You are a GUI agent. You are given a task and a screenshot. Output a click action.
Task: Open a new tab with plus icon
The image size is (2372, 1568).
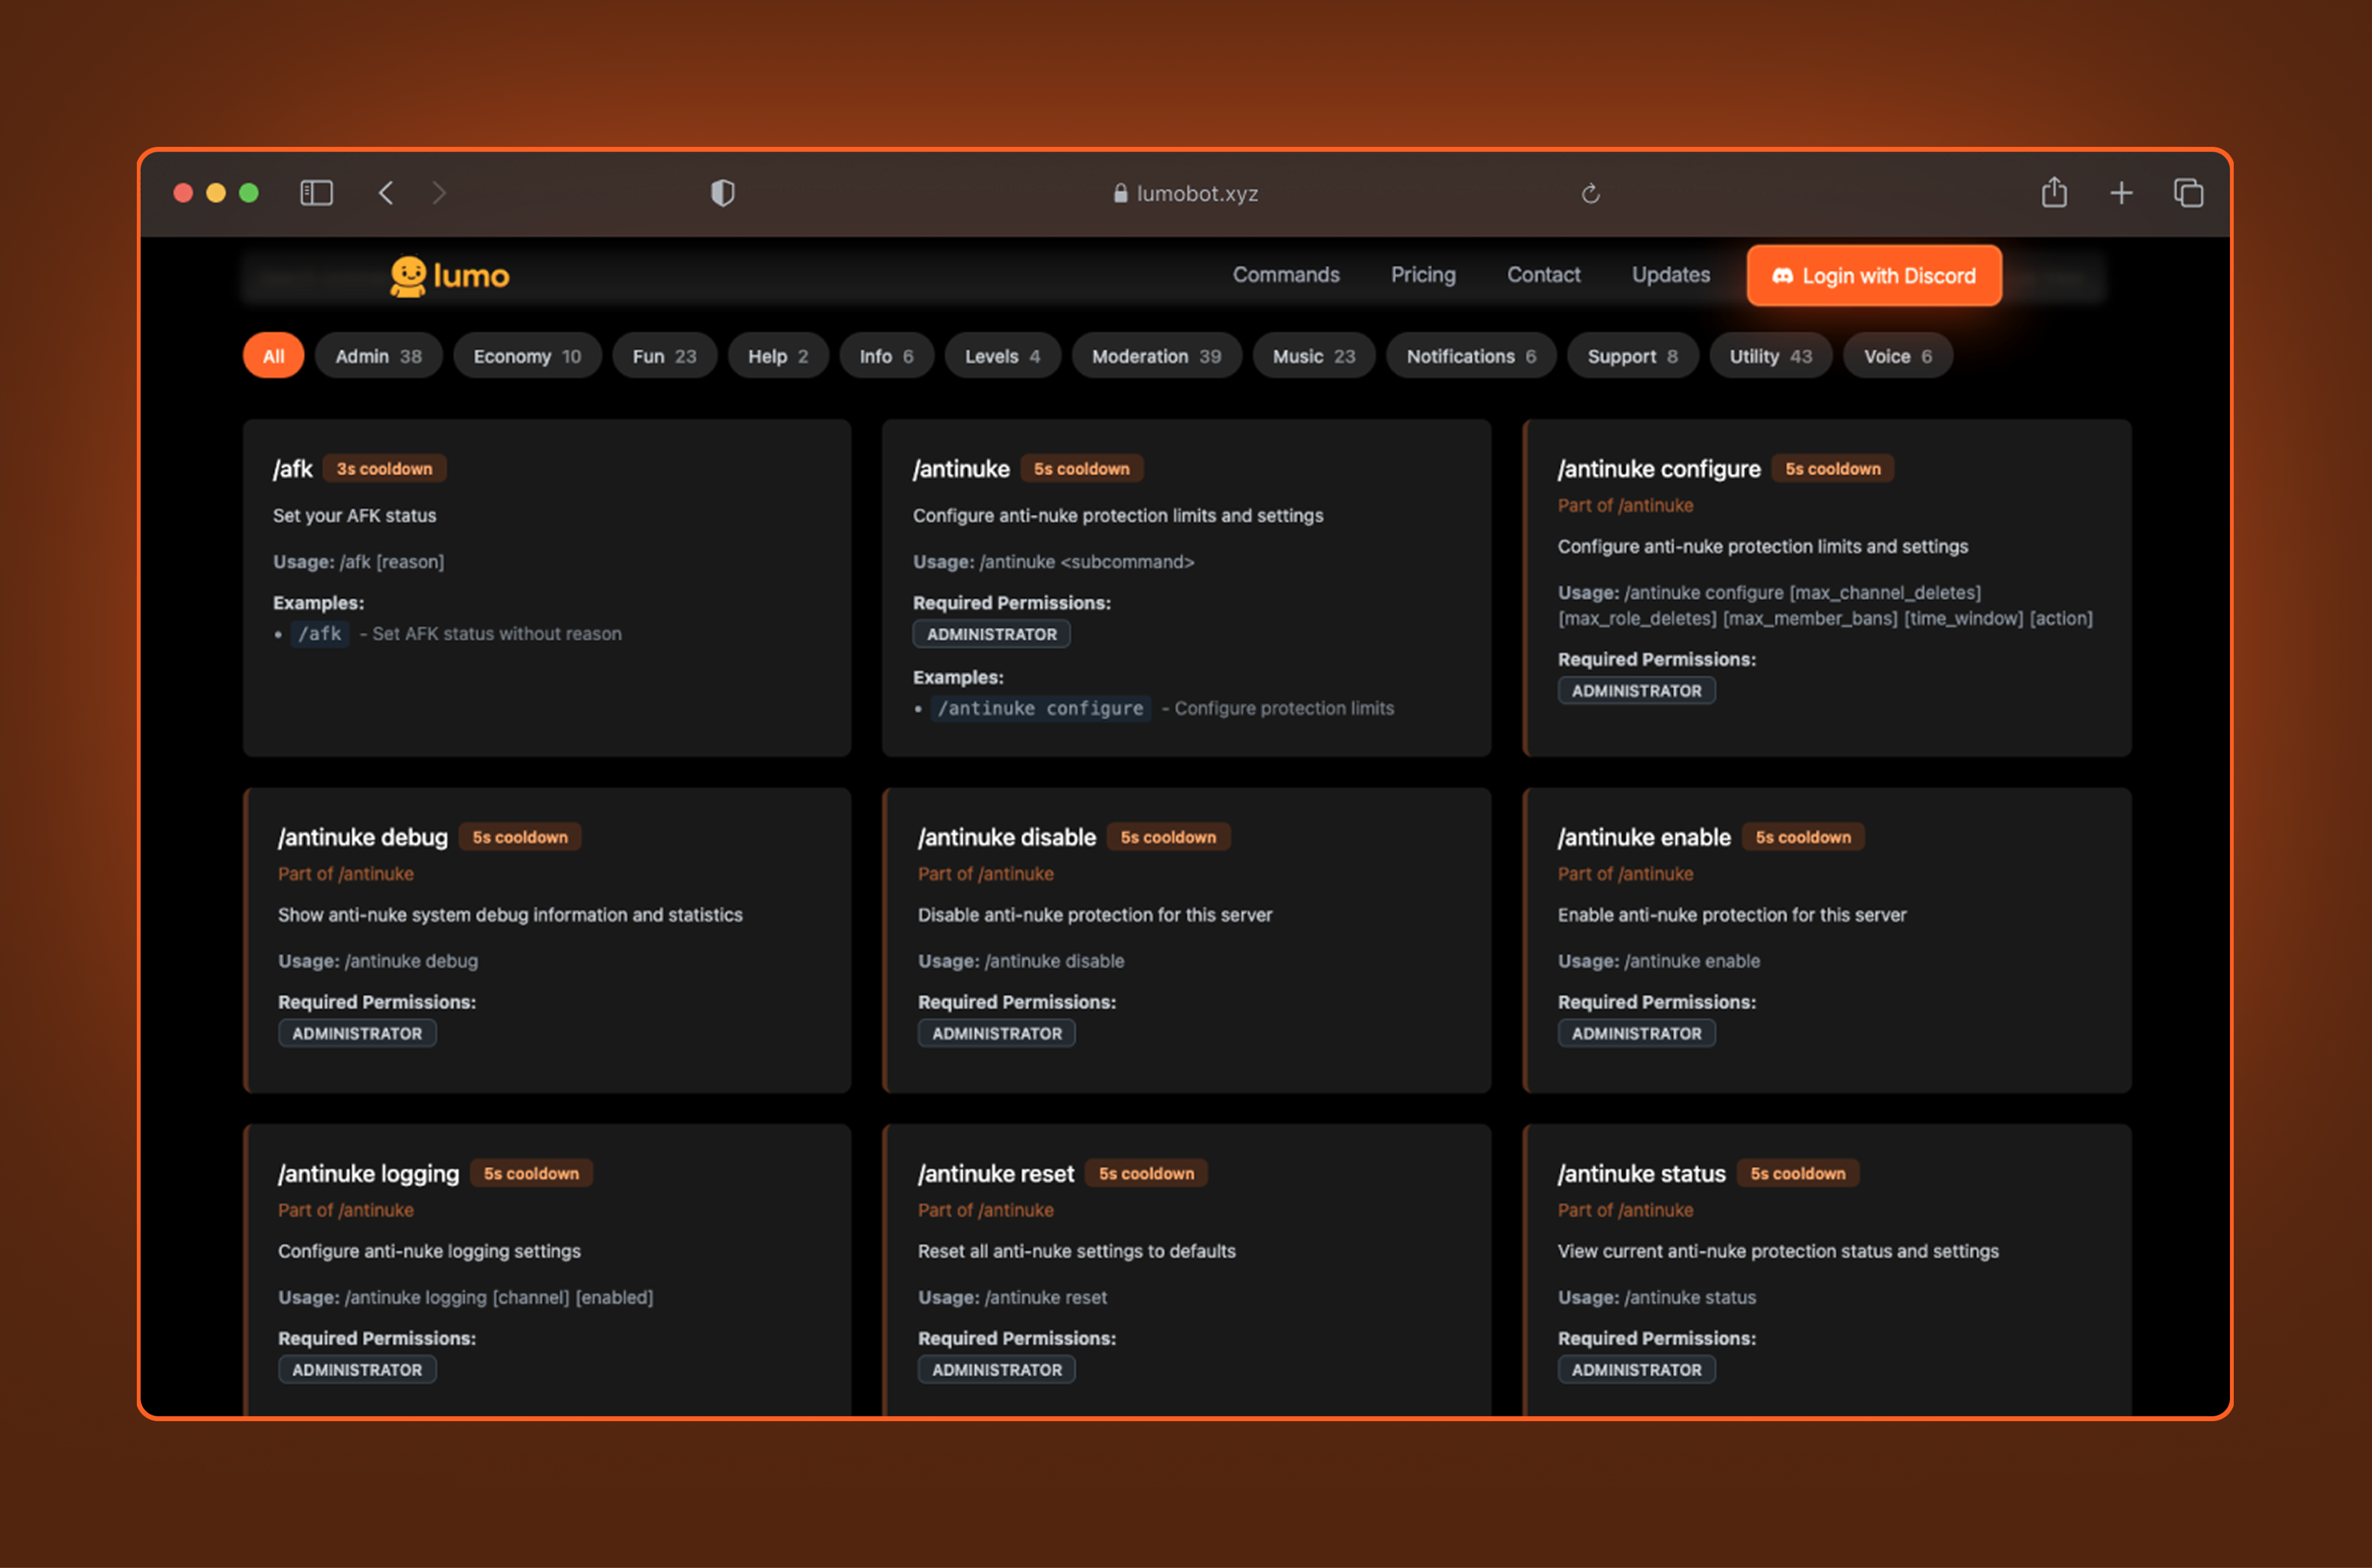tap(2120, 193)
